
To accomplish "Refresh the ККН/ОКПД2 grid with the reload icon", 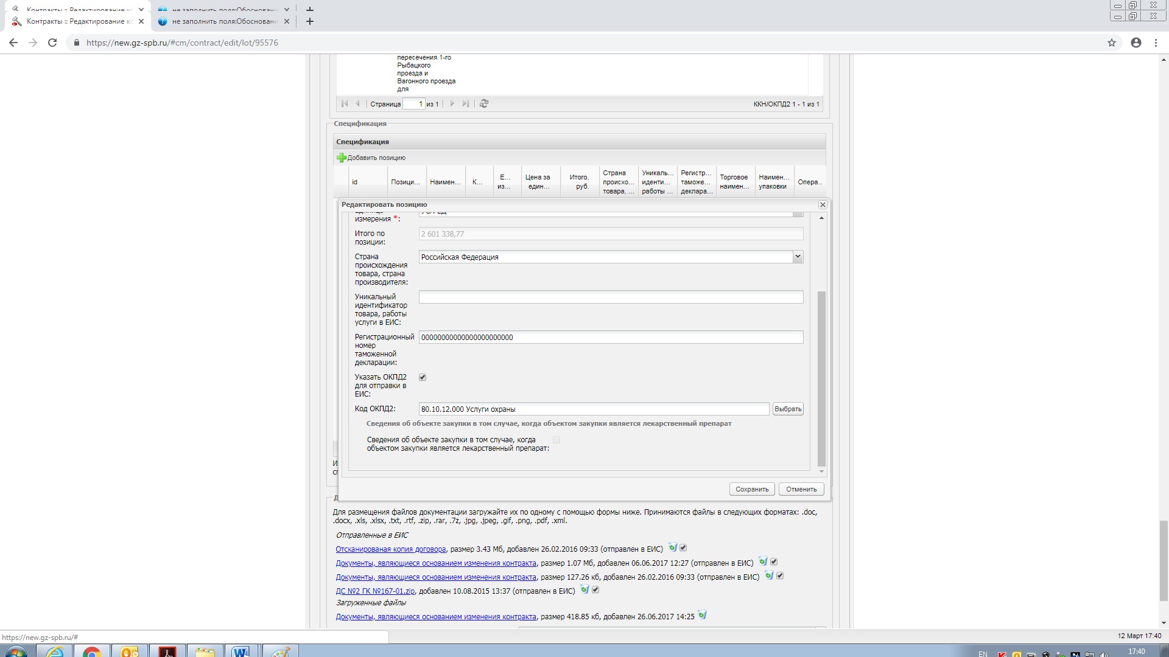I will tap(484, 104).
